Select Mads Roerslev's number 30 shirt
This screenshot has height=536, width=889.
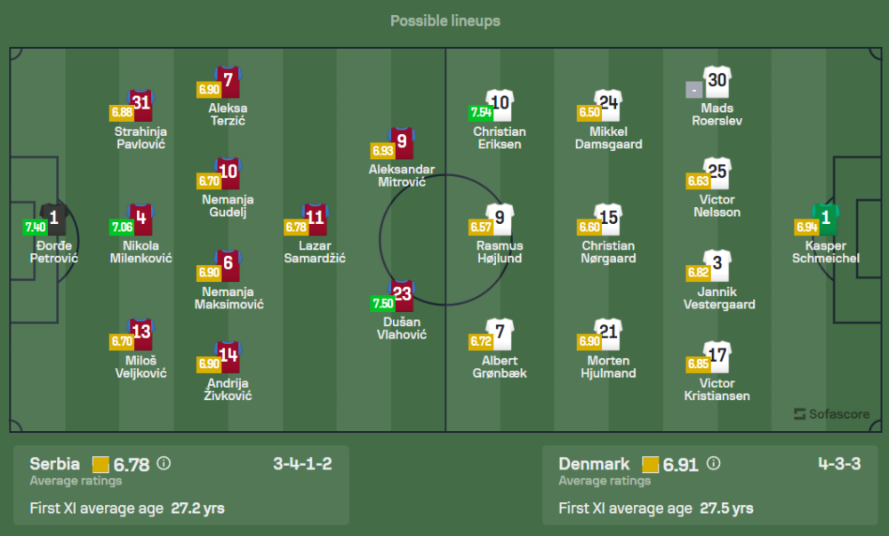(x=717, y=83)
